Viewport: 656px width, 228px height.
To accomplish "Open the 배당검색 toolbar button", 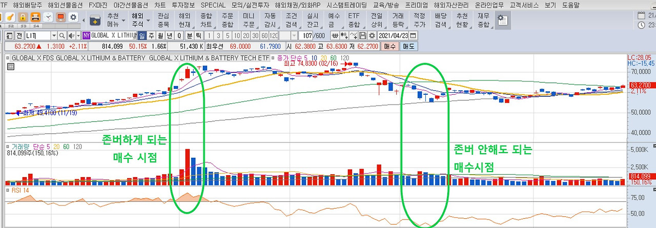I will (x=440, y=20).
